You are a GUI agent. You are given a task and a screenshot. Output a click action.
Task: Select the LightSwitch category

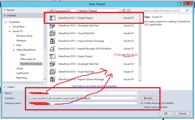[x=23, y=73]
